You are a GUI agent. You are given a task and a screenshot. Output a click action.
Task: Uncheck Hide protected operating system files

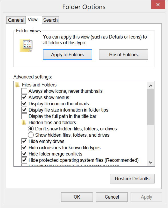(x=24, y=160)
